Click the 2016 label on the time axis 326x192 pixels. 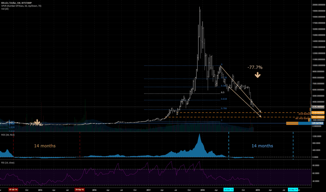click(x=94, y=190)
